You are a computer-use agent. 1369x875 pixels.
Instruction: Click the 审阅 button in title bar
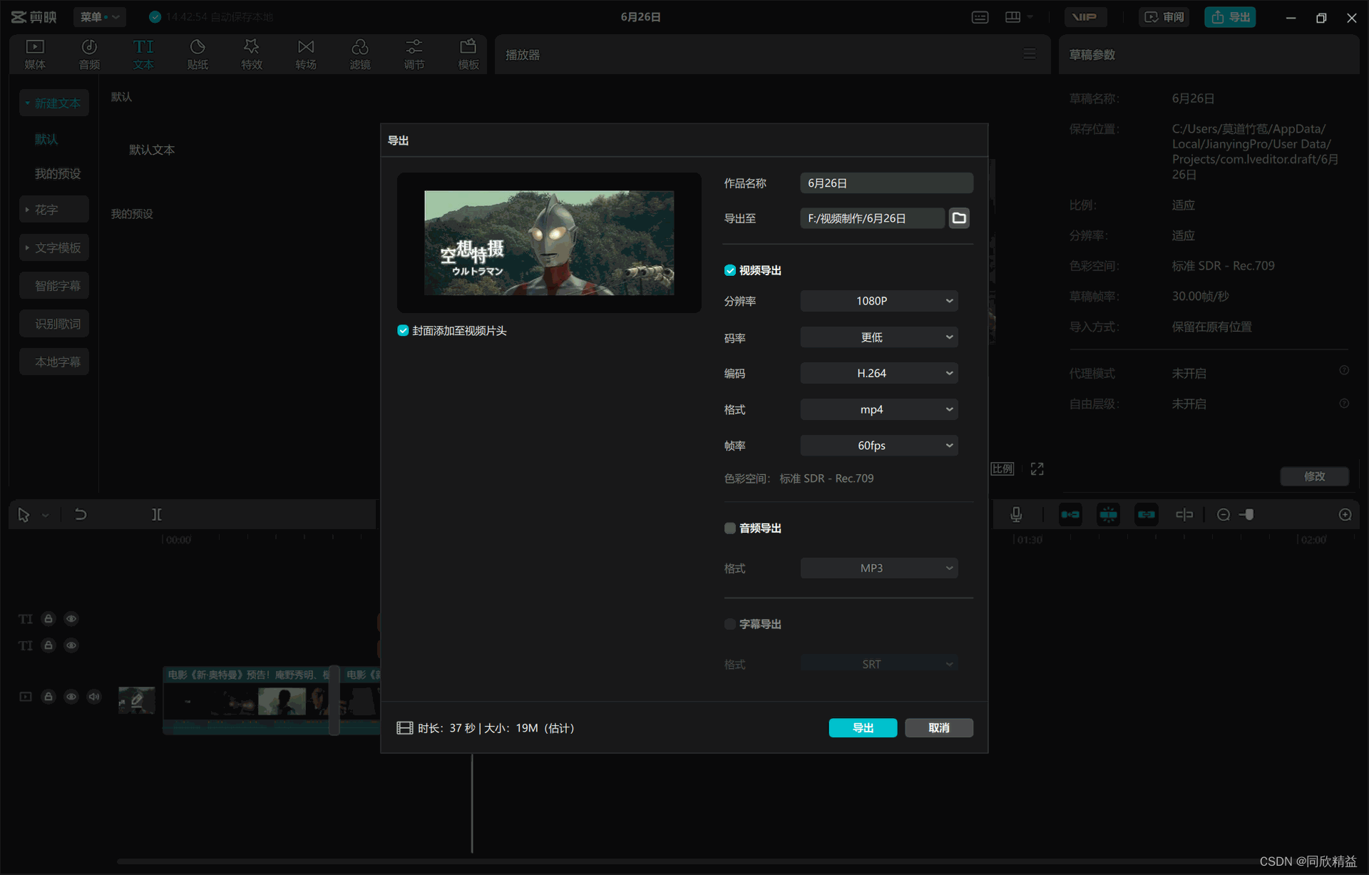1164,17
